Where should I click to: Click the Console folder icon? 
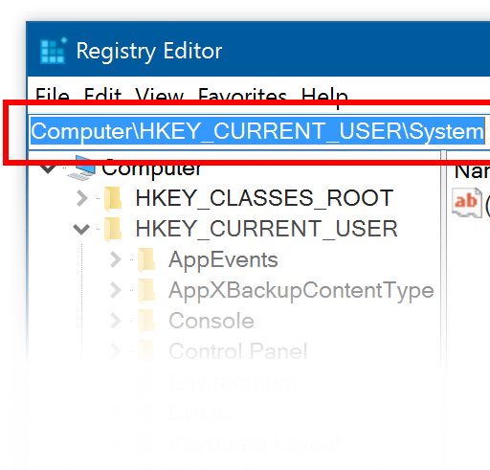(x=146, y=322)
